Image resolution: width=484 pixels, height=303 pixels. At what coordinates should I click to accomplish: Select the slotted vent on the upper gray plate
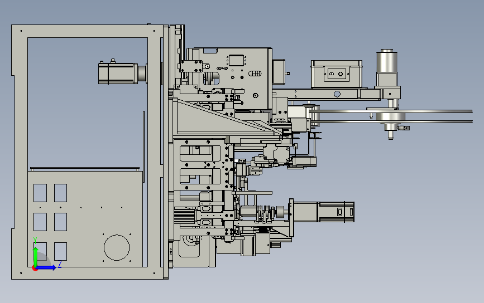point(255,74)
